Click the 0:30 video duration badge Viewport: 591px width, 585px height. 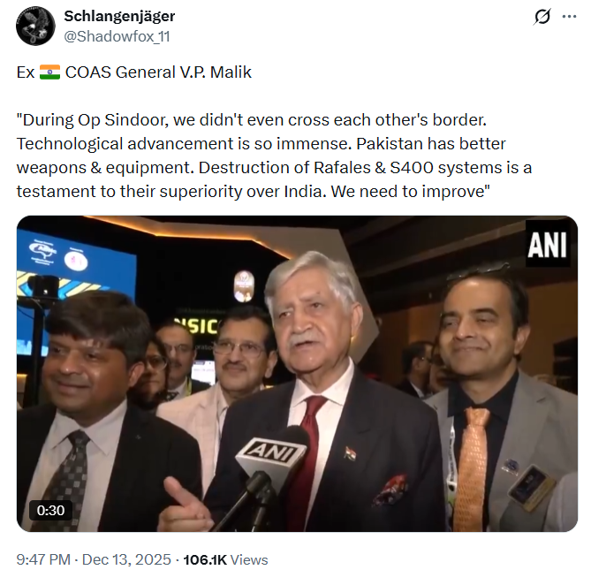tap(50, 511)
